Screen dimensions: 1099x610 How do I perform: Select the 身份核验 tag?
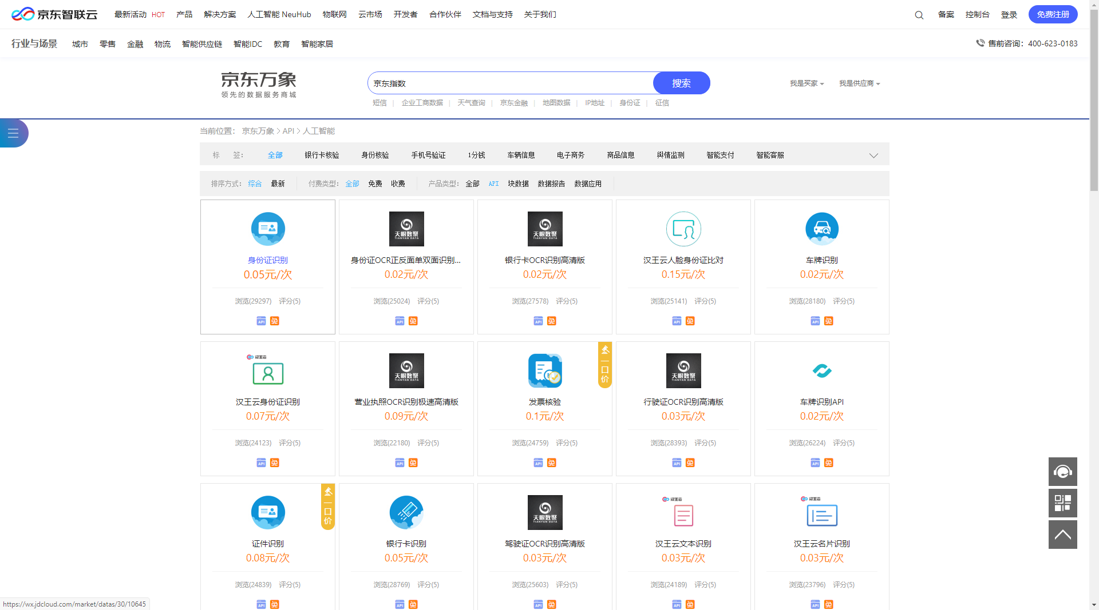pos(375,155)
